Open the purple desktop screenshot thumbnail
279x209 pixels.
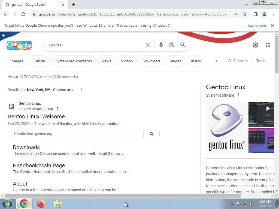click(x=261, y=140)
